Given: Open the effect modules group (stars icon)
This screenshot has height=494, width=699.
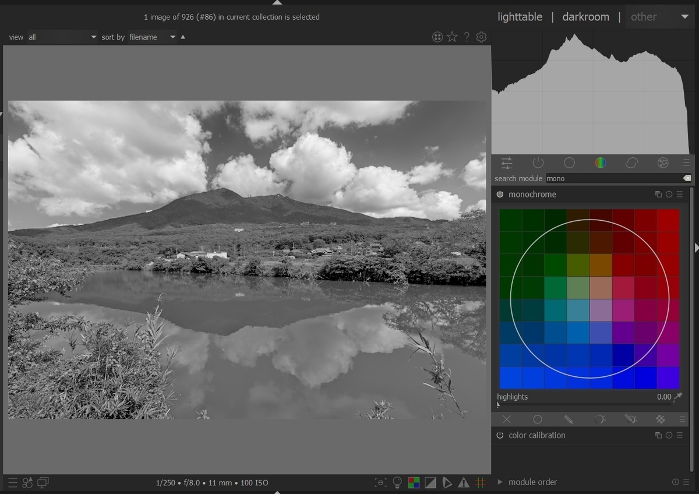Looking at the screenshot, I should (663, 163).
